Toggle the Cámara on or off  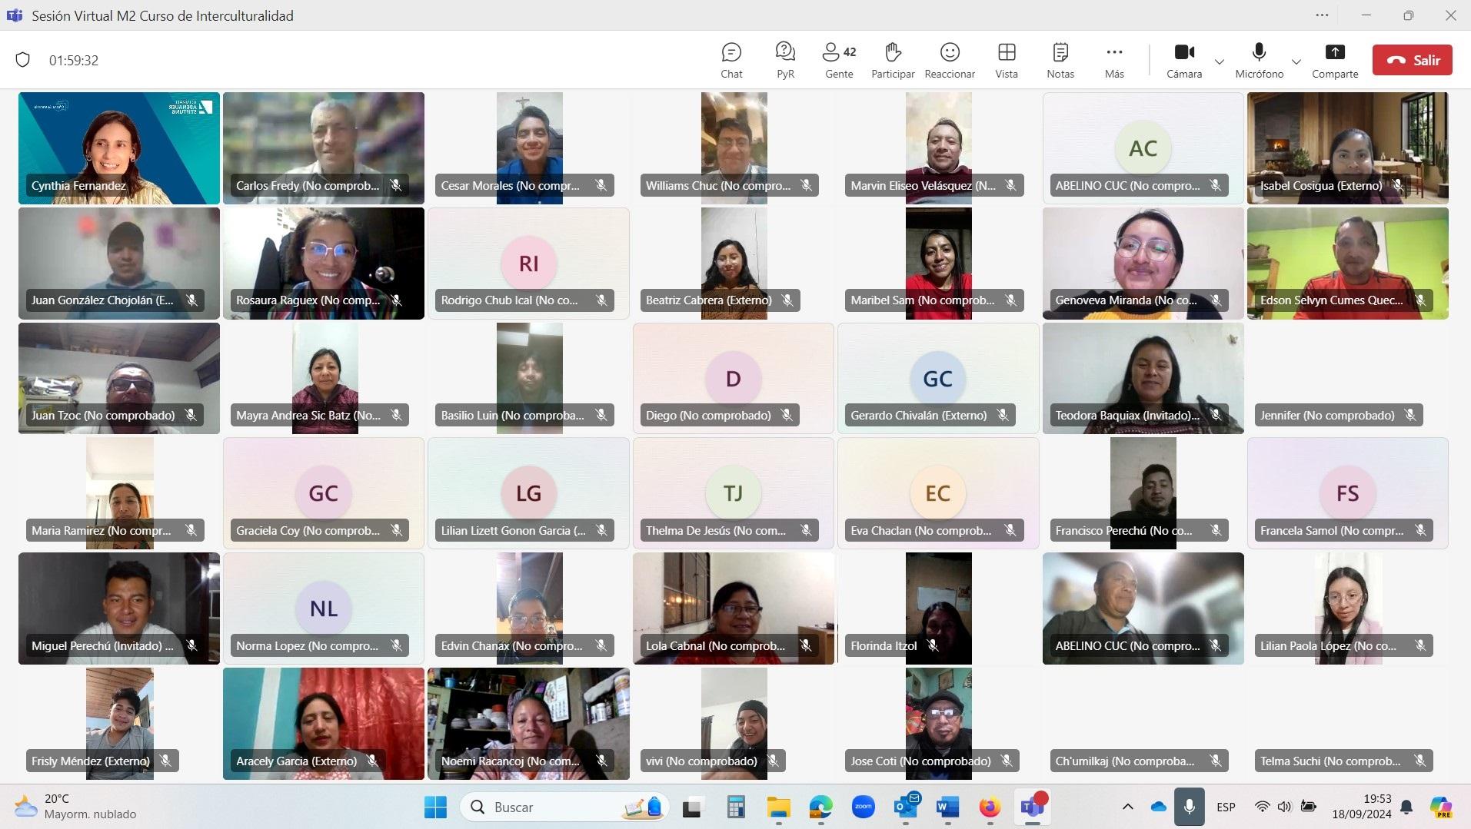coord(1183,60)
